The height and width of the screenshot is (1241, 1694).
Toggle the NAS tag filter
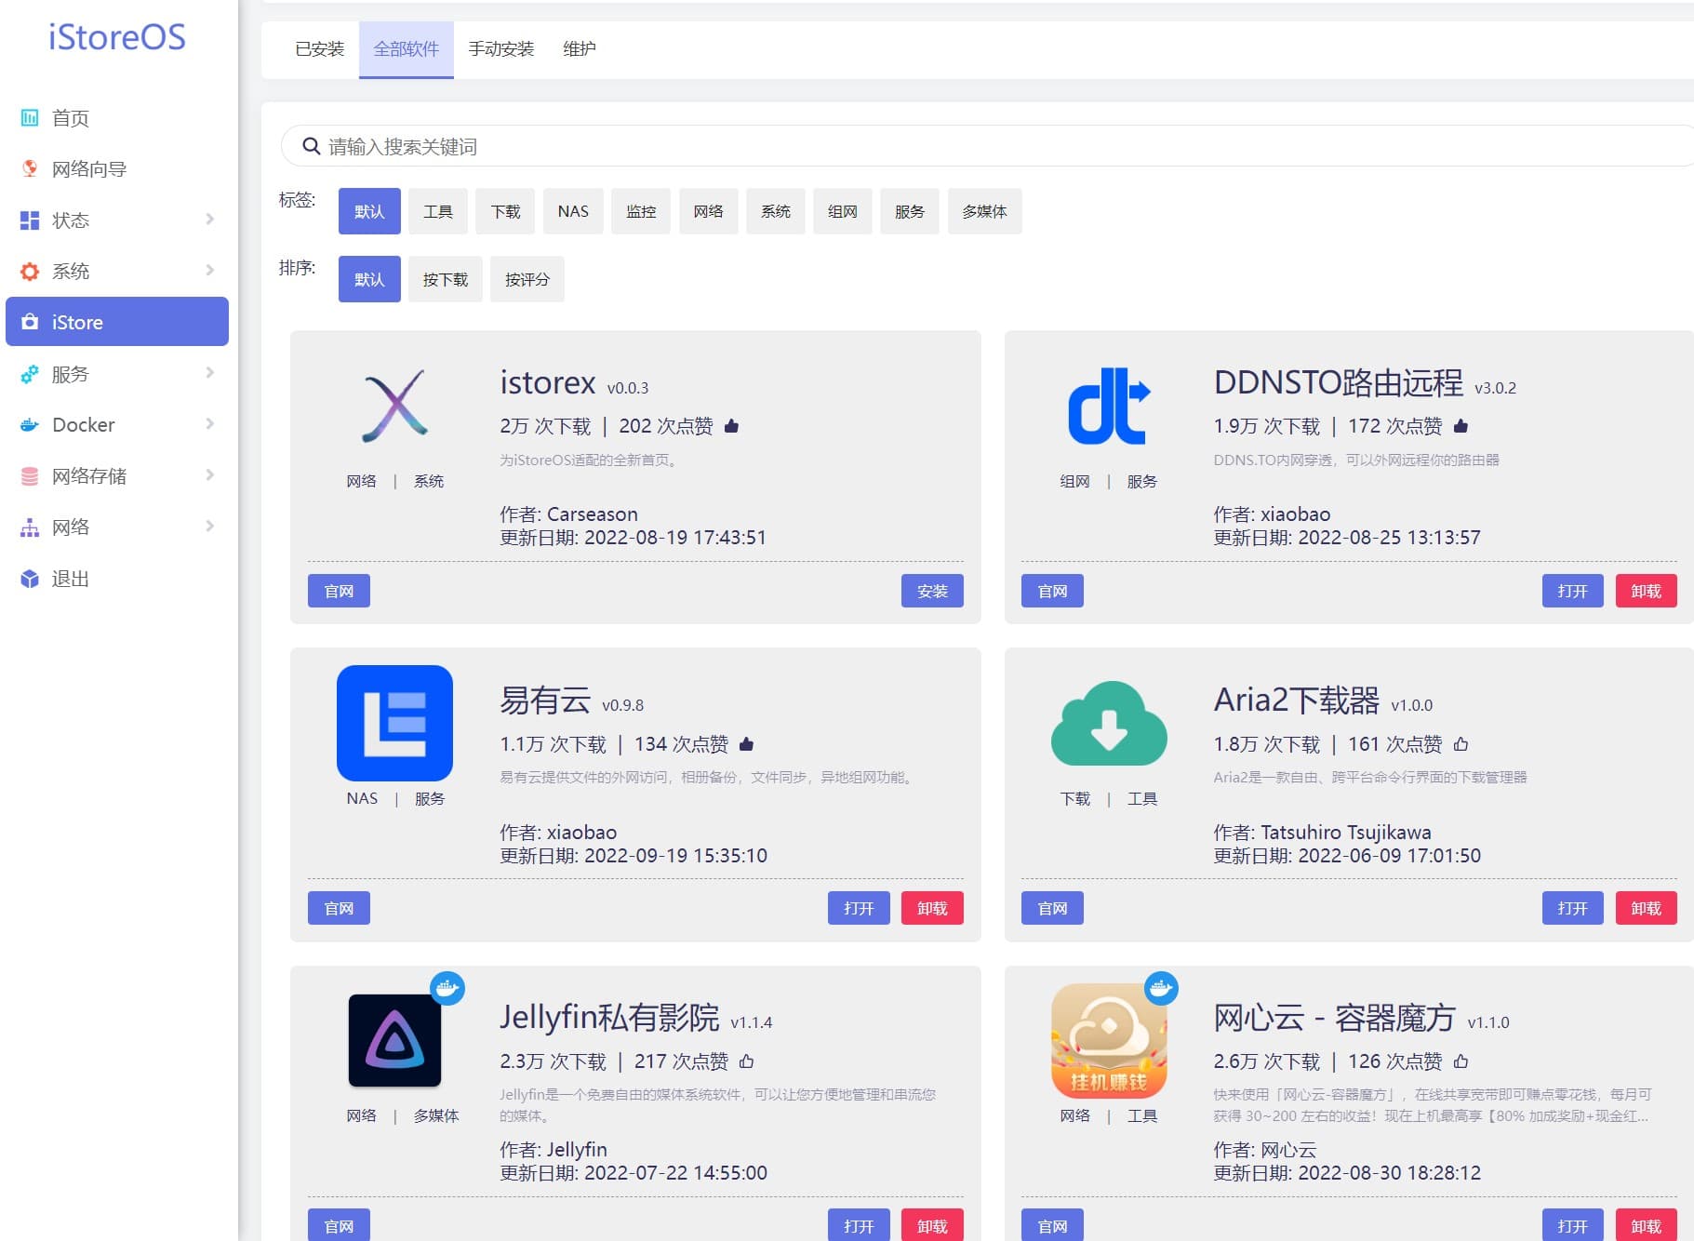pos(572,211)
